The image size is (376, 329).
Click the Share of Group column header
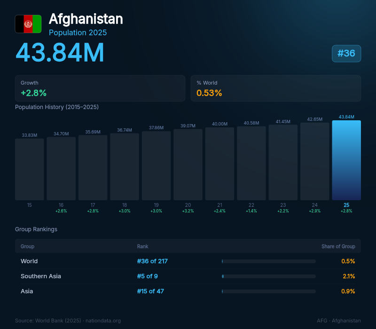(338, 246)
